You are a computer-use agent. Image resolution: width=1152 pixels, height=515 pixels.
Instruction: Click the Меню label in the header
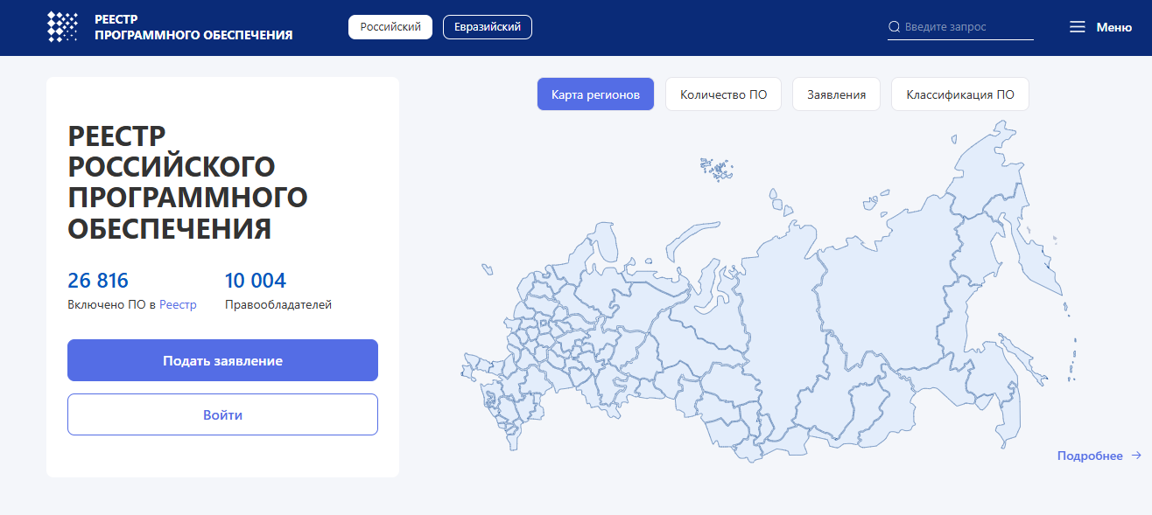[1113, 27]
